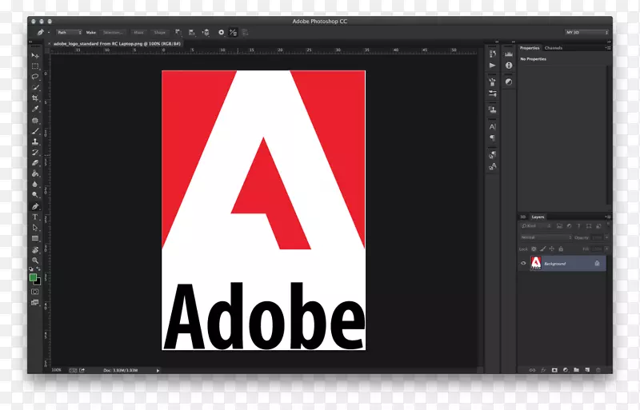This screenshot has height=410, width=640.
Task: Switch to the 3D tab
Action: click(522, 217)
